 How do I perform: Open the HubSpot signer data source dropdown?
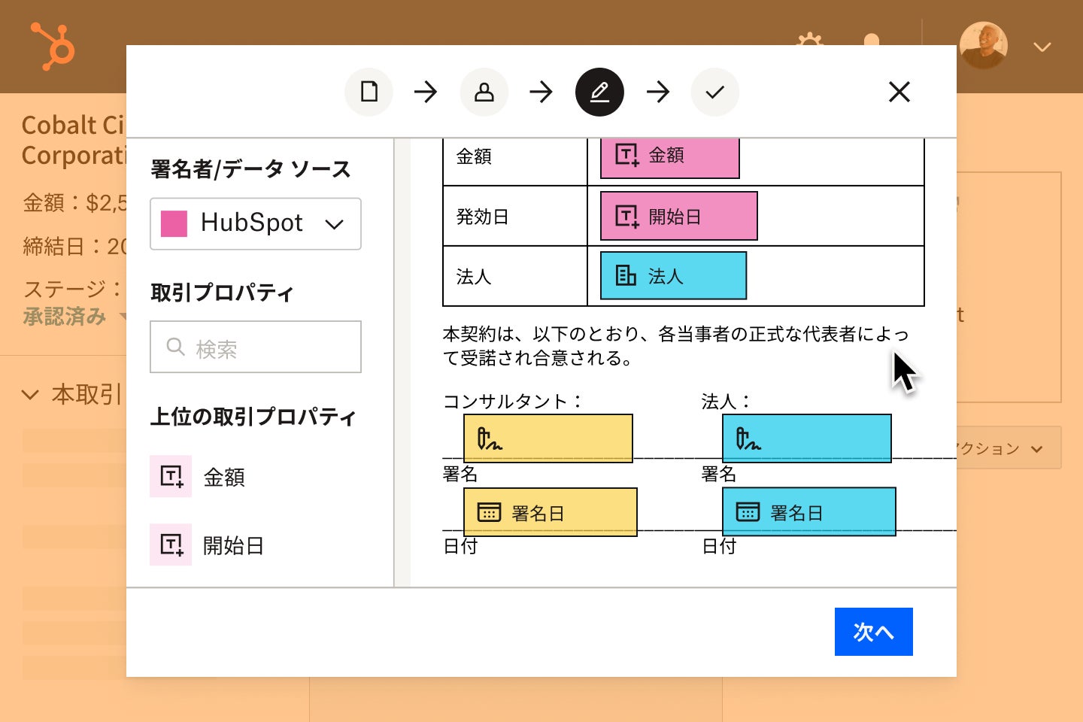coord(256,223)
